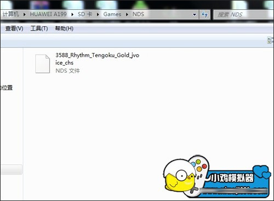Screen dimensions: 274x201
Task: Open the address bar history dropdown
Action: 195,14
